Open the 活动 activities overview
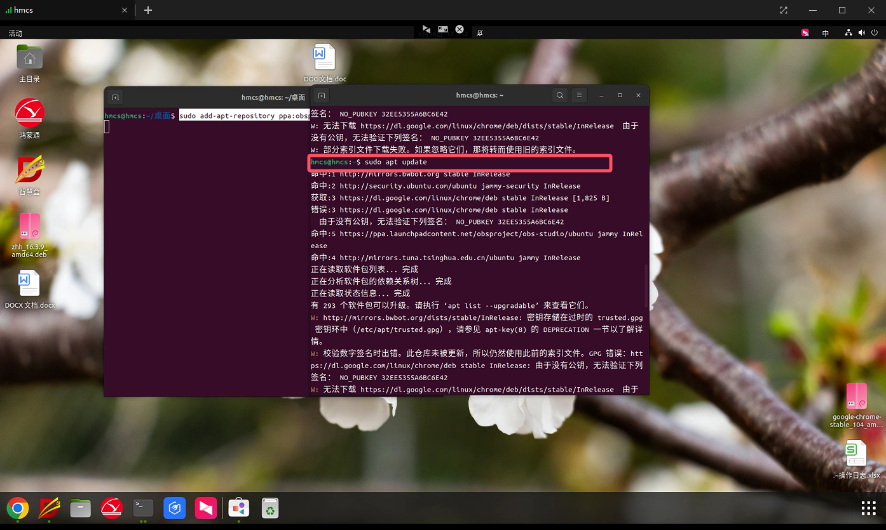The height and width of the screenshot is (530, 886). tap(15, 33)
